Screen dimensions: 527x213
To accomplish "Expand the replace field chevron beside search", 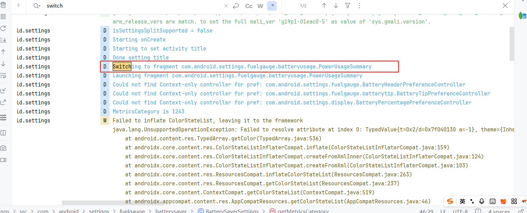I will (18, 6).
